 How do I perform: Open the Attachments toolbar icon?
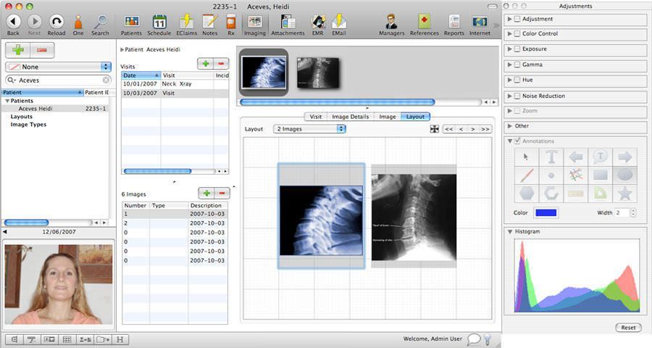point(288,24)
